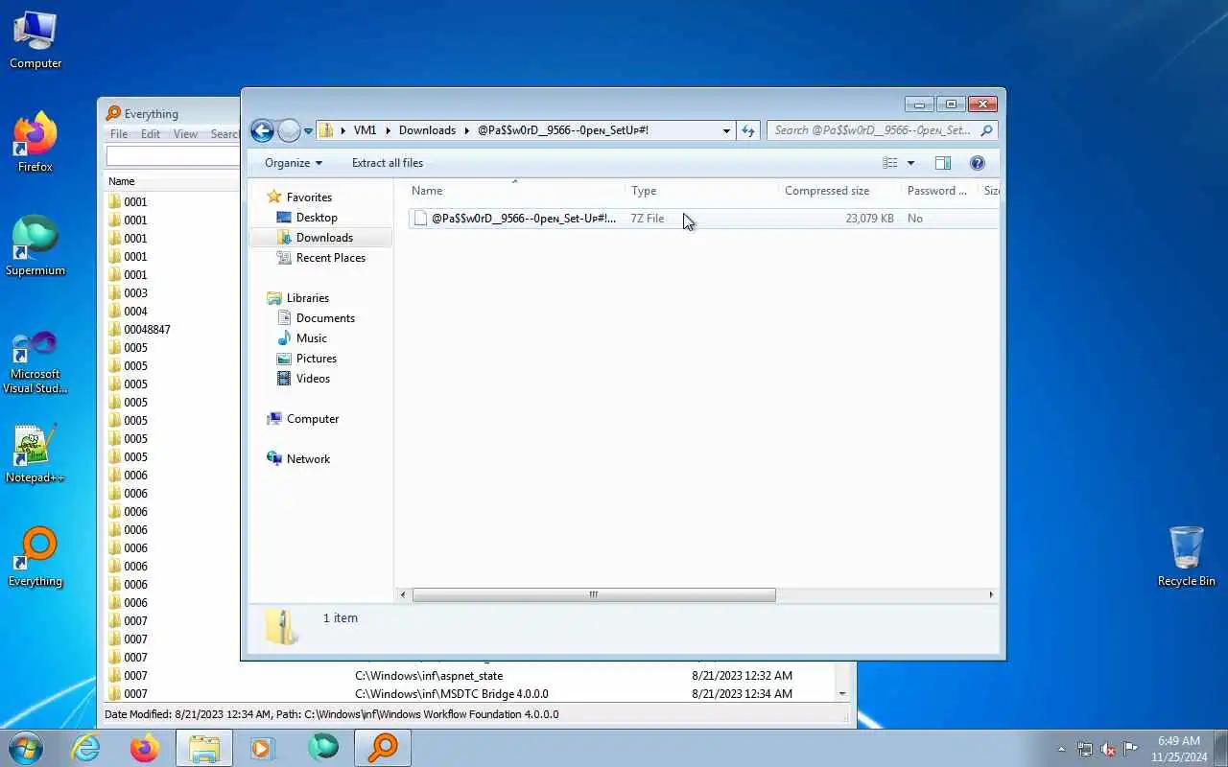Open Supermium from the taskbar

(323, 748)
